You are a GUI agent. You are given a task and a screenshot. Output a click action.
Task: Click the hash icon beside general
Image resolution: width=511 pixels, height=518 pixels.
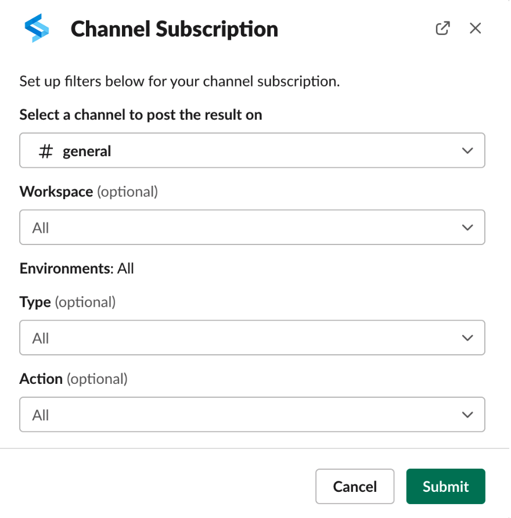click(46, 152)
